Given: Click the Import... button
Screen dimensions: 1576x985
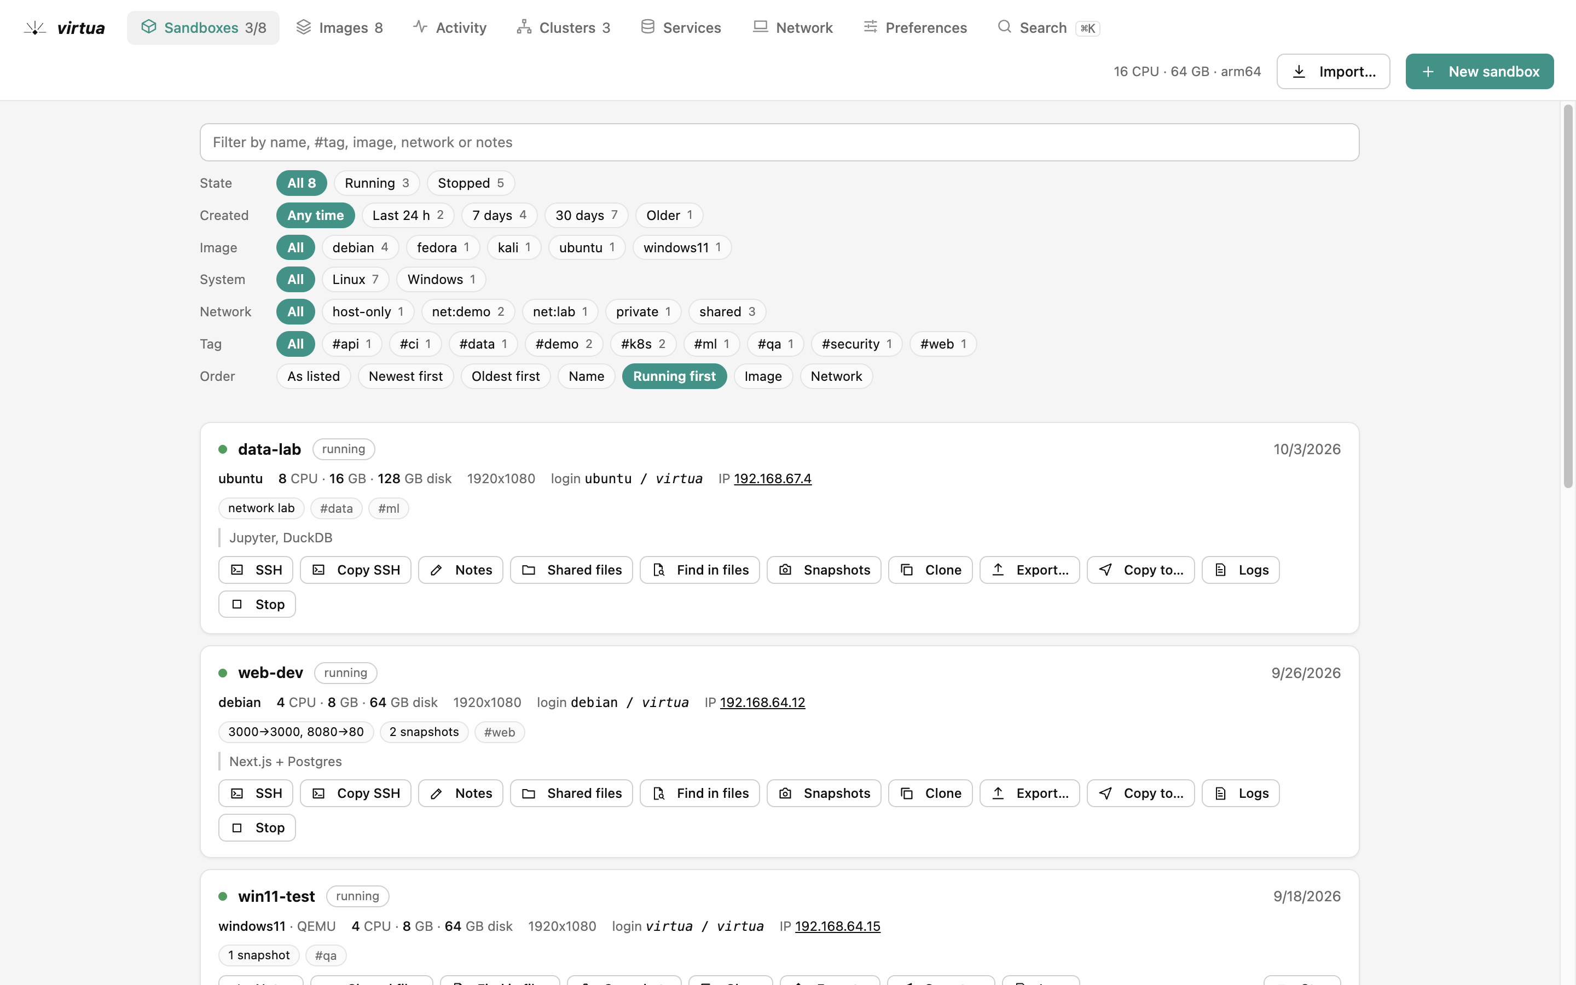Looking at the screenshot, I should [1333, 72].
